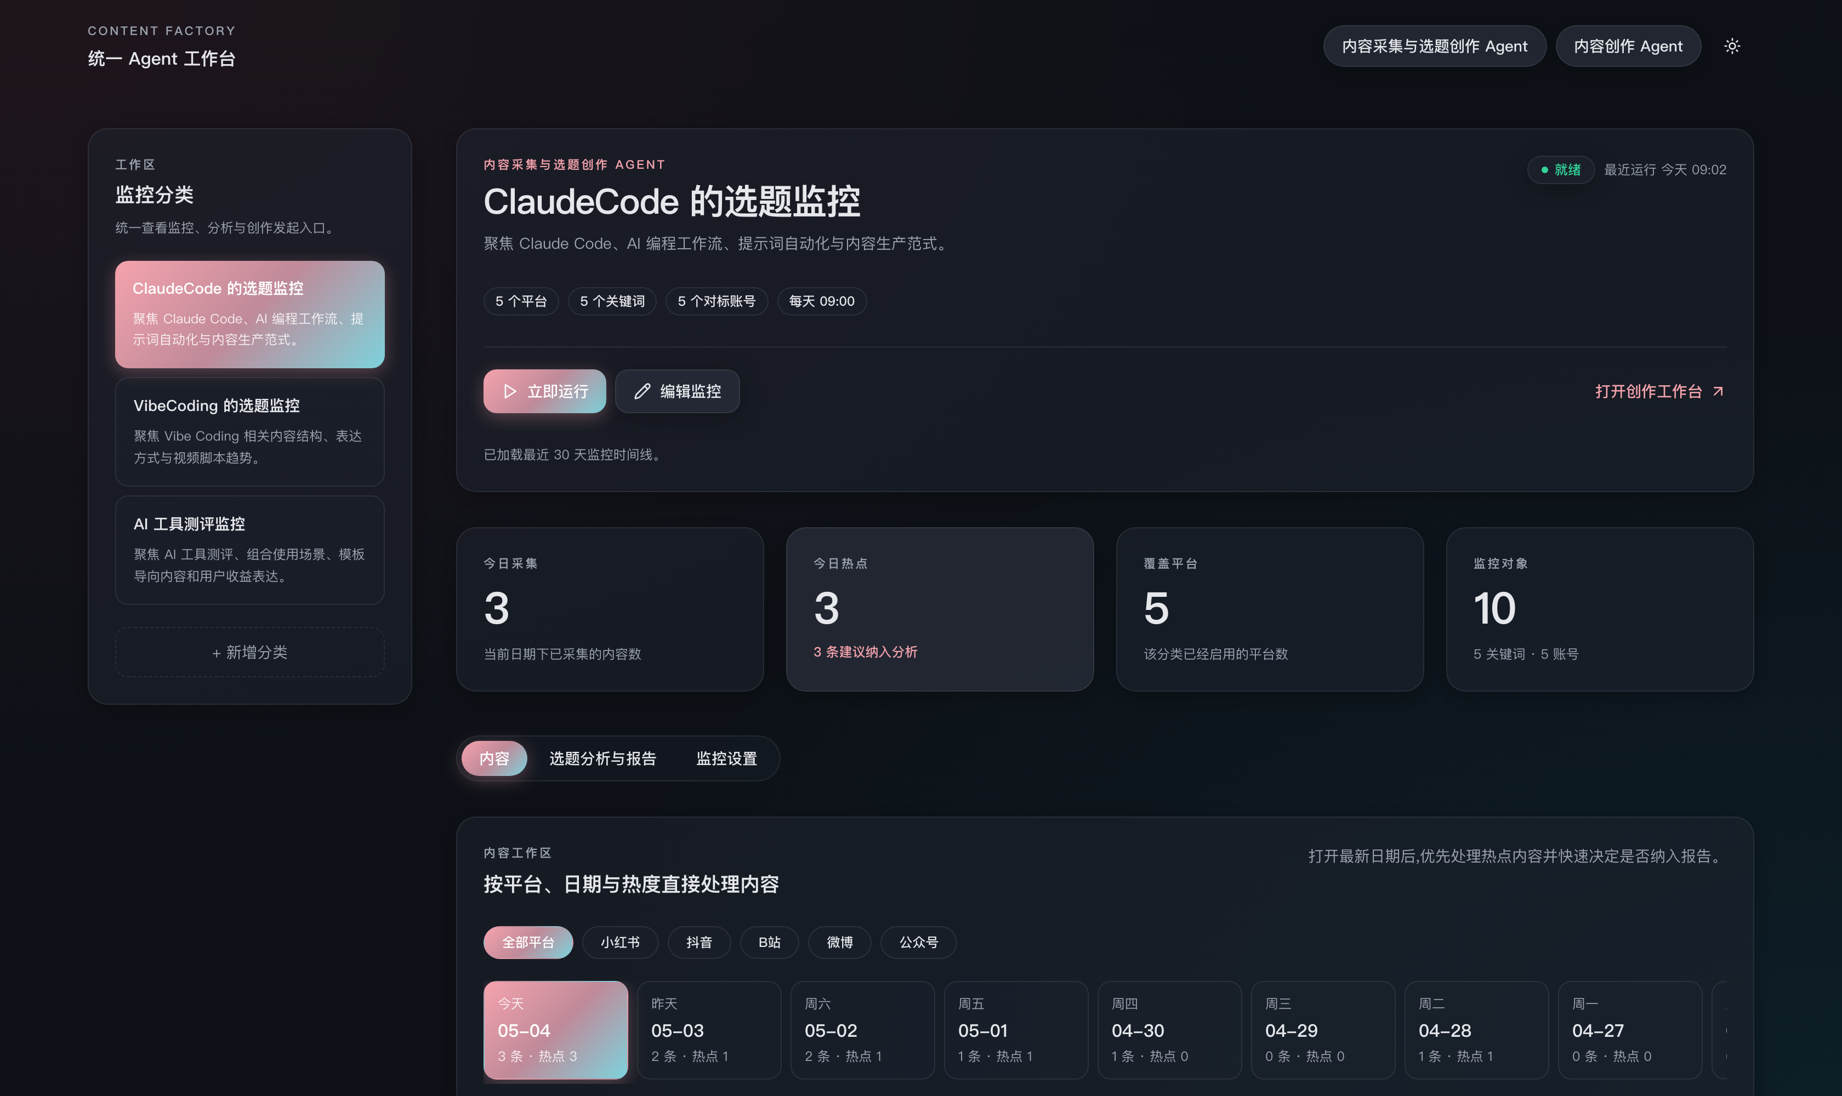Switch to 选题分析与报告 tab

602,758
